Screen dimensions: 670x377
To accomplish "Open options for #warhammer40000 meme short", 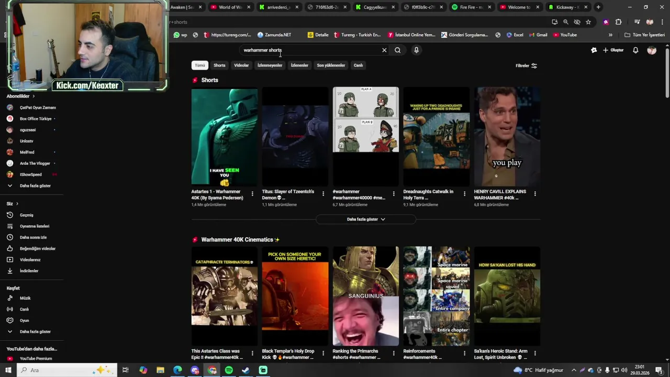I will [394, 194].
